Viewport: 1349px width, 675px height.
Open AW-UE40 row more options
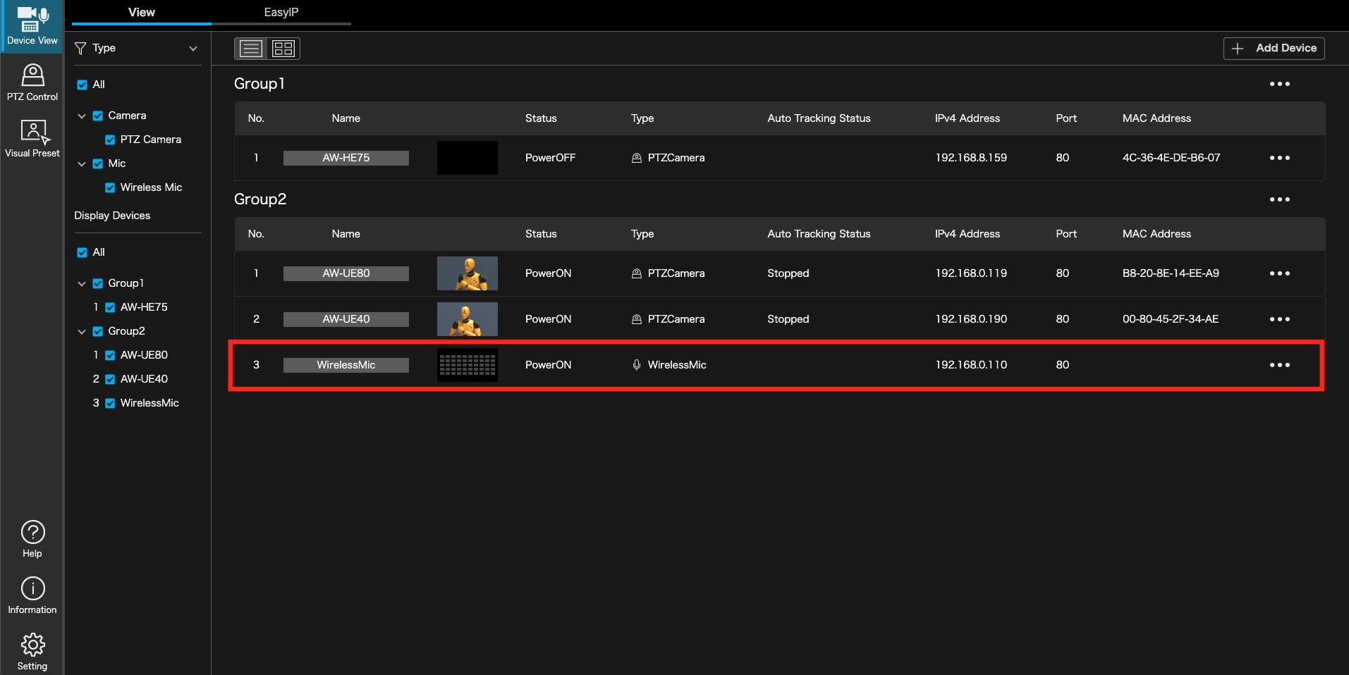point(1279,319)
